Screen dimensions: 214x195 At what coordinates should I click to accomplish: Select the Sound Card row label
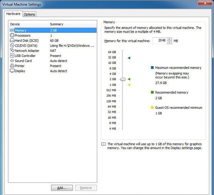(x=23, y=61)
